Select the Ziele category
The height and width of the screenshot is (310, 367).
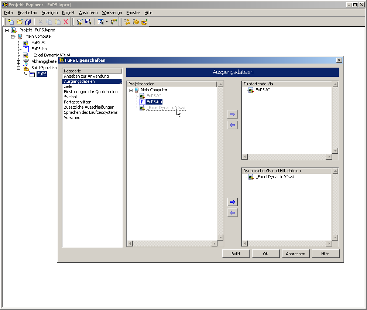click(x=68, y=86)
